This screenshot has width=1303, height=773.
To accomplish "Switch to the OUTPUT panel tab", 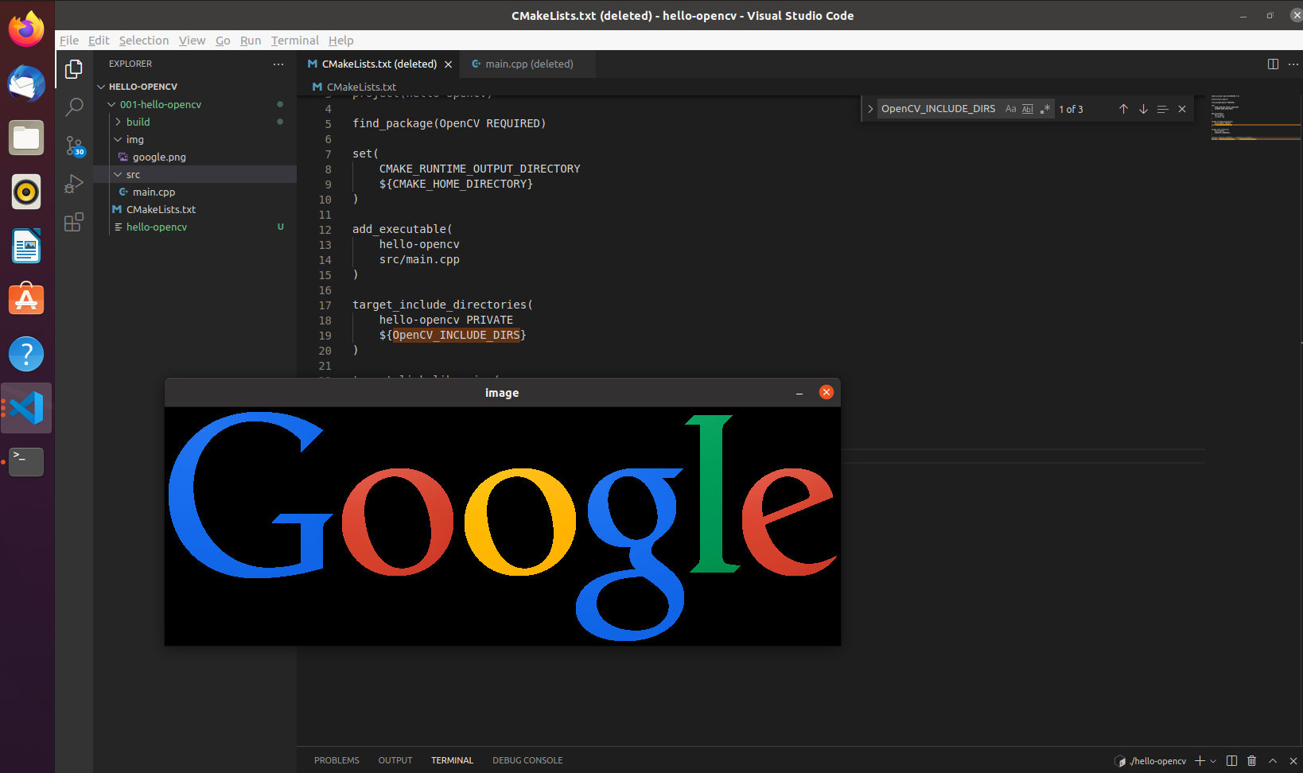I will coord(395,760).
